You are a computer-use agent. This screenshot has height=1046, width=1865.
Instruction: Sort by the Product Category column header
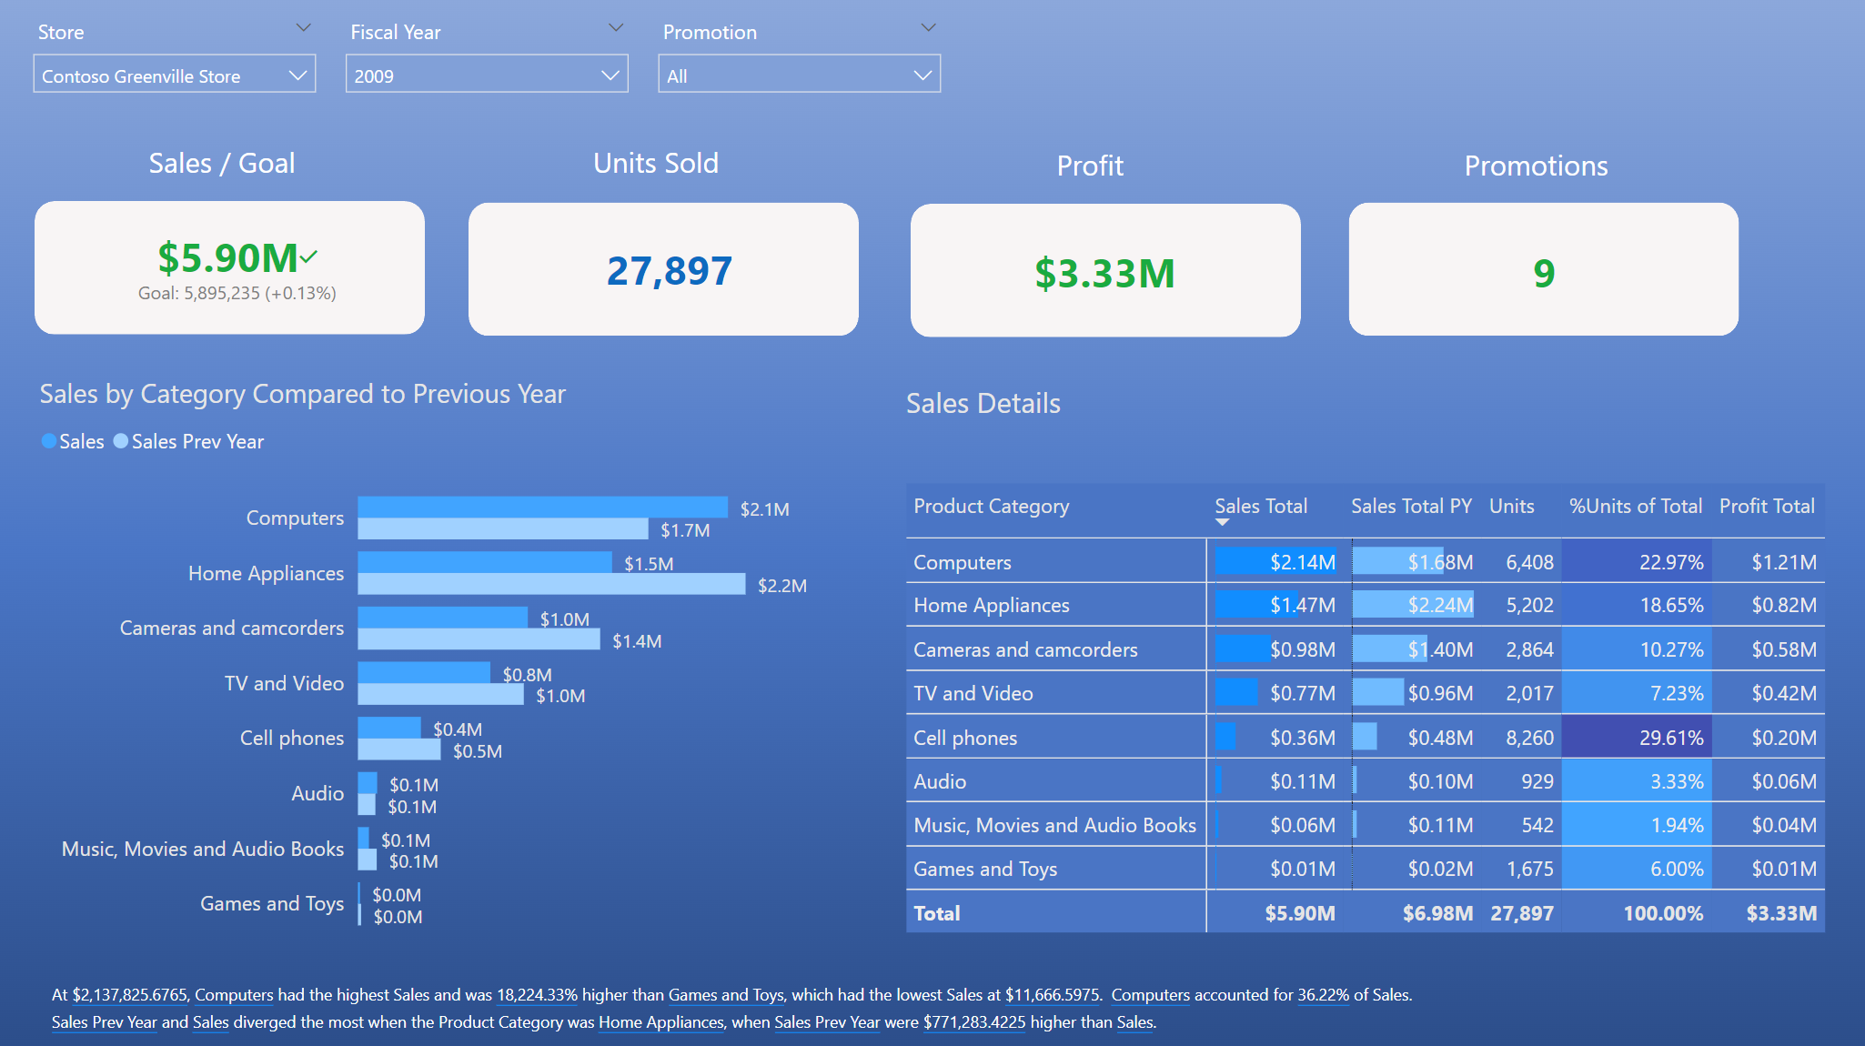[991, 506]
